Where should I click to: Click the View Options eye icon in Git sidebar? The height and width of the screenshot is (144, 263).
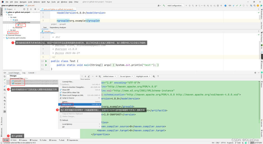5,101
